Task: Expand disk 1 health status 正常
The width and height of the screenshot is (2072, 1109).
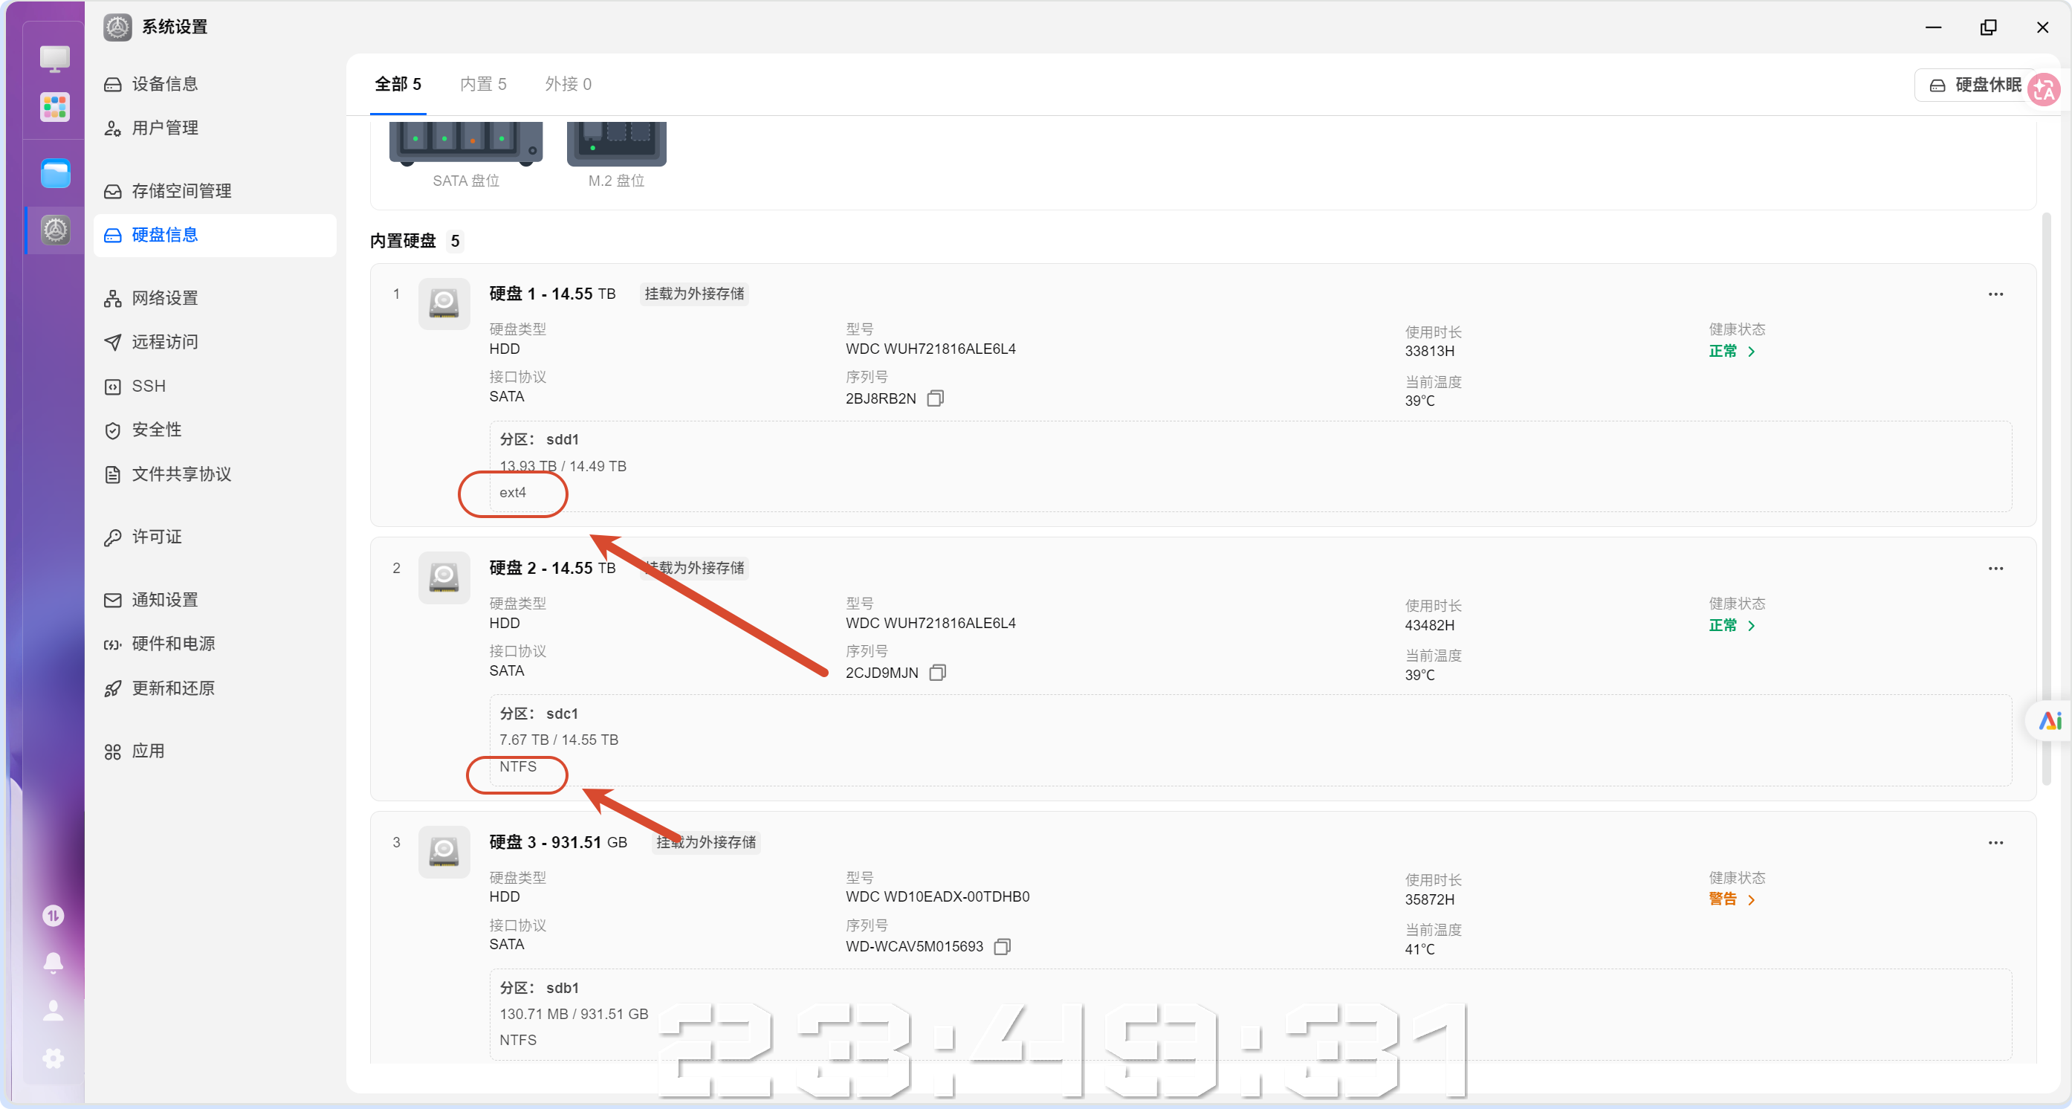Action: point(1732,352)
